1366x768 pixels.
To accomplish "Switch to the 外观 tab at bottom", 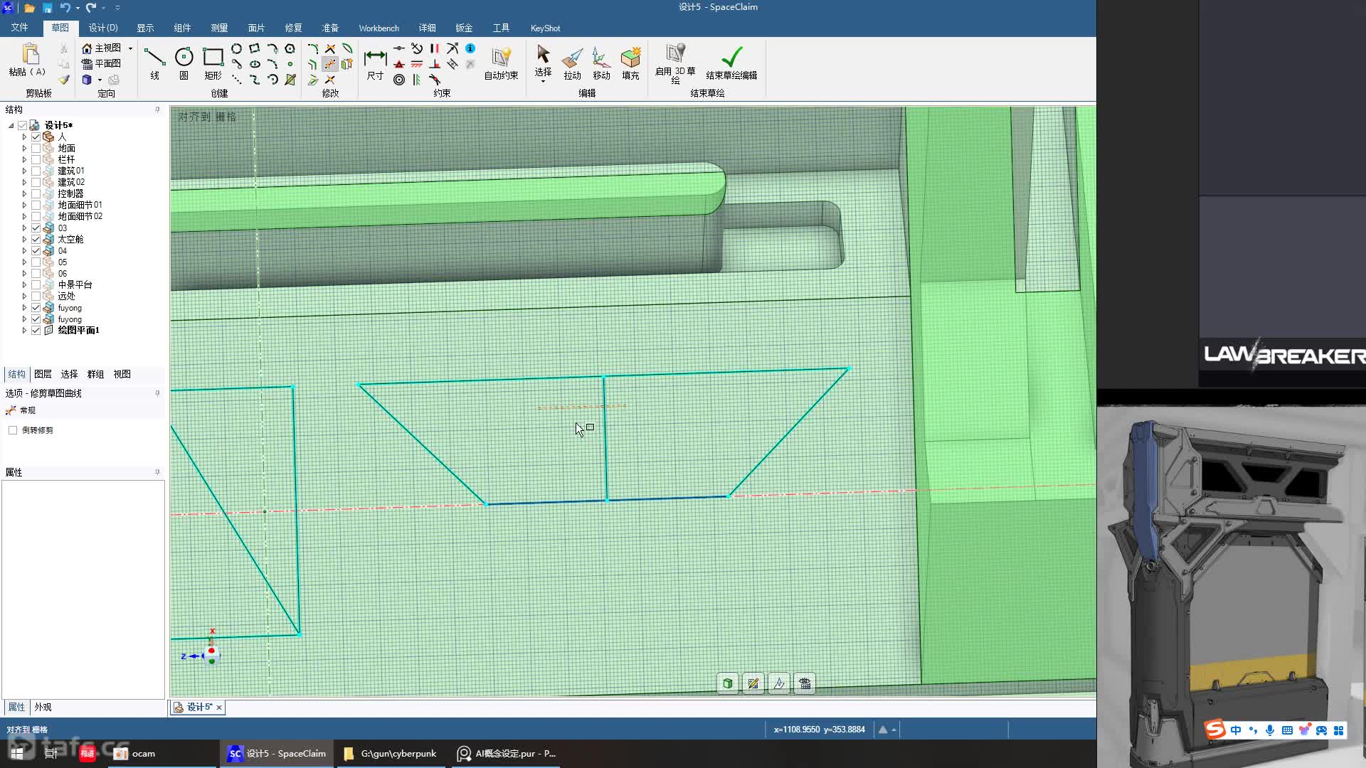I will pyautogui.click(x=43, y=707).
